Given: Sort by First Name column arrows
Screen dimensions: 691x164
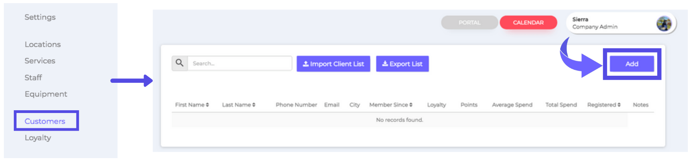Looking at the screenshot, I should click(207, 105).
